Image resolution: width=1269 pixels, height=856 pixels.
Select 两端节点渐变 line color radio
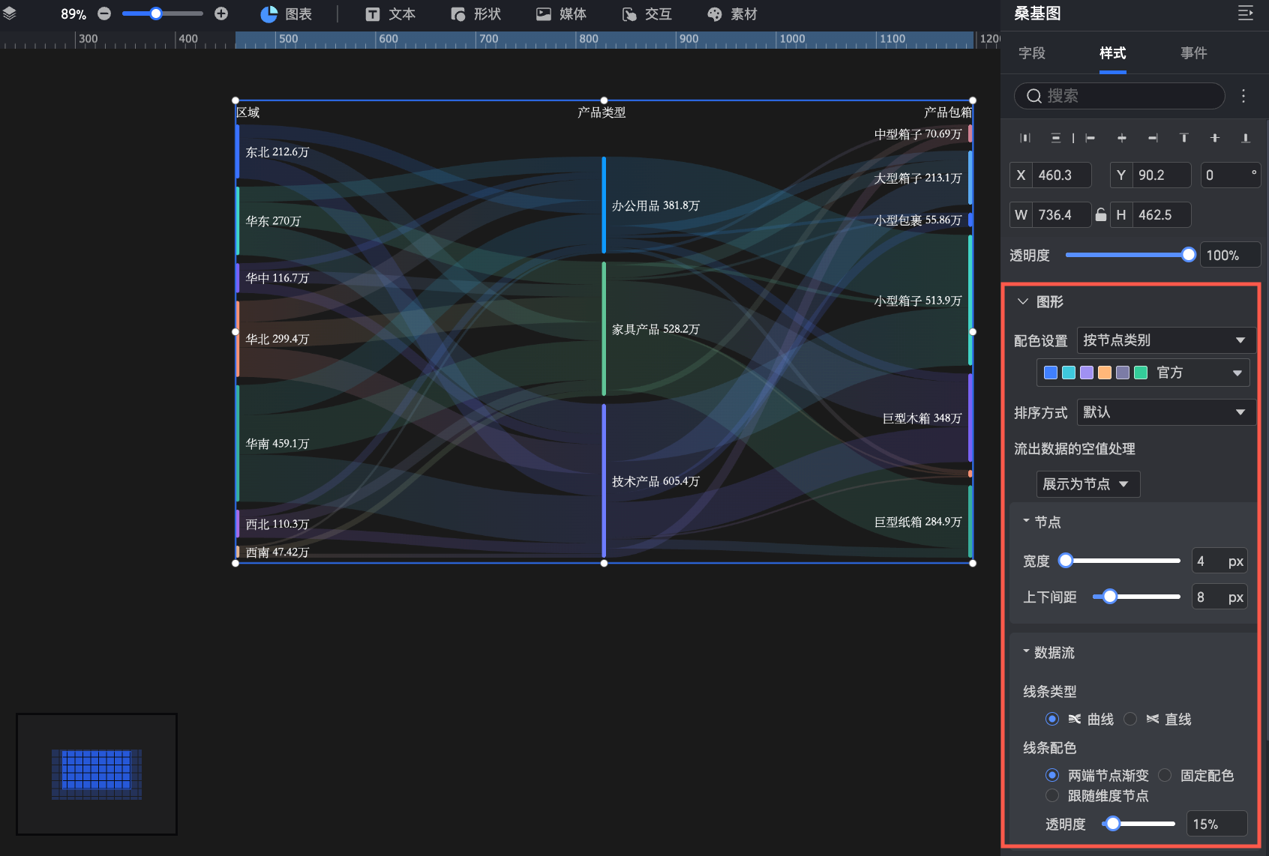(x=1052, y=775)
